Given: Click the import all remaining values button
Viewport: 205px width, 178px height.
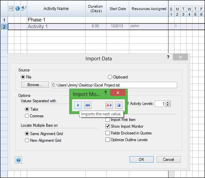Looking at the screenshot, I should click(x=88, y=105).
